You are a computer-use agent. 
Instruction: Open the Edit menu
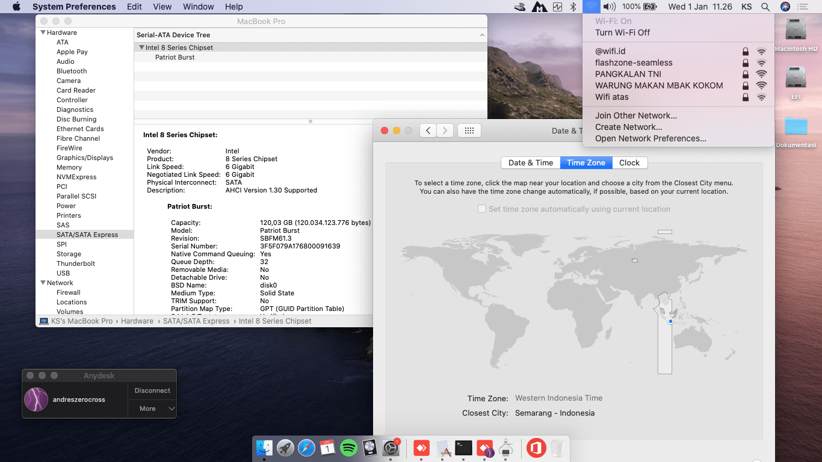[x=135, y=7]
